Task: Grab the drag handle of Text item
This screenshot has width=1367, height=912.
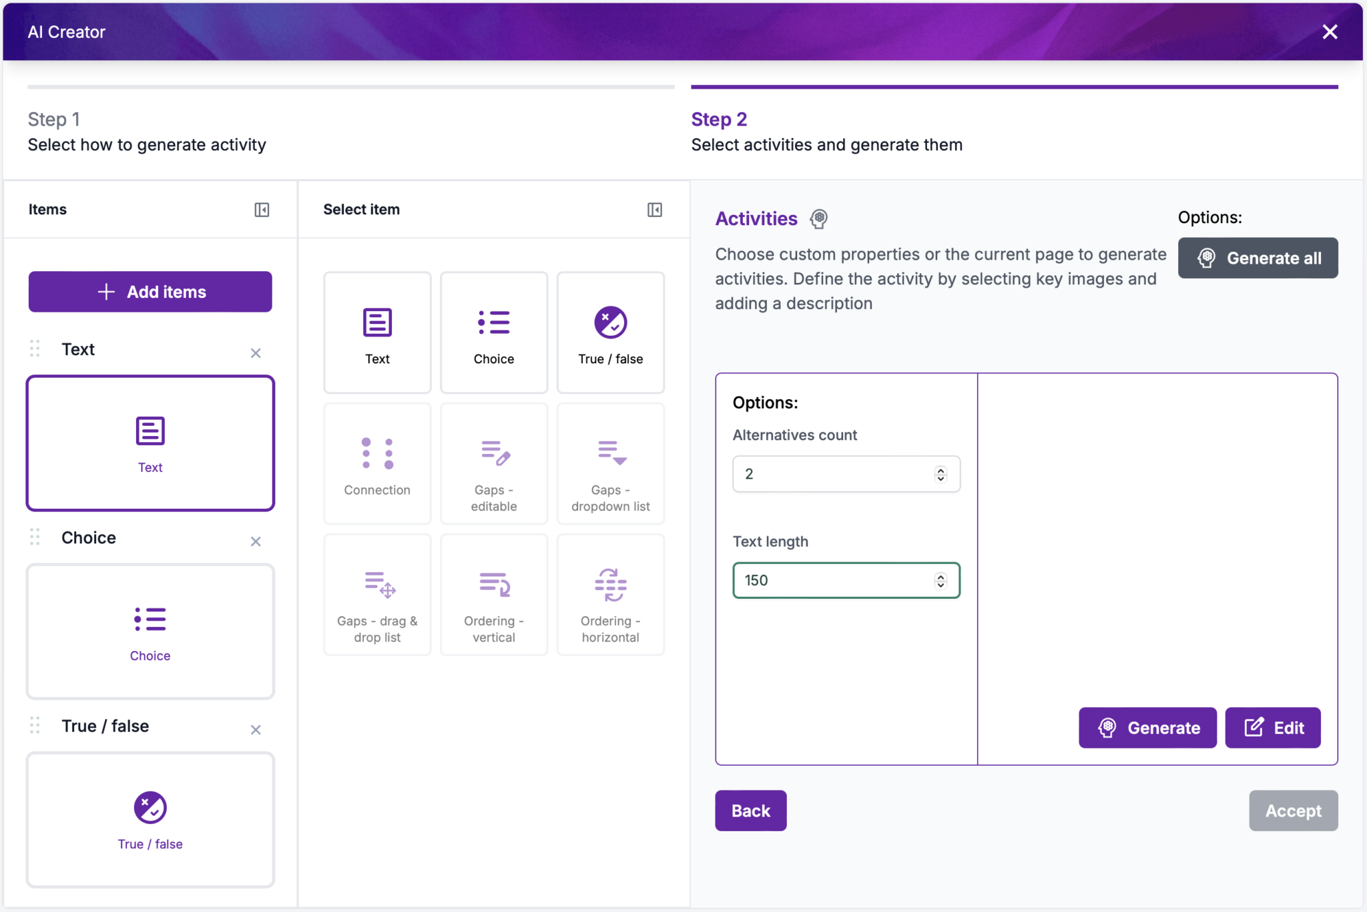Action: [x=35, y=349]
